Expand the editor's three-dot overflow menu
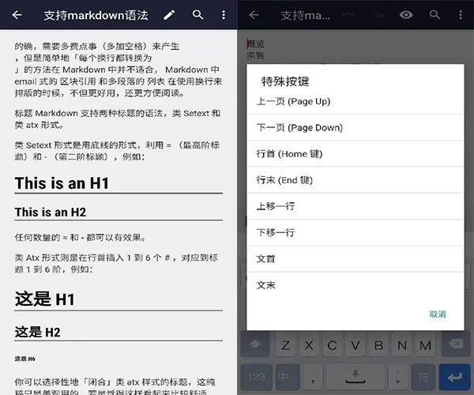Viewport: 474px width, 395px height. (x=461, y=15)
